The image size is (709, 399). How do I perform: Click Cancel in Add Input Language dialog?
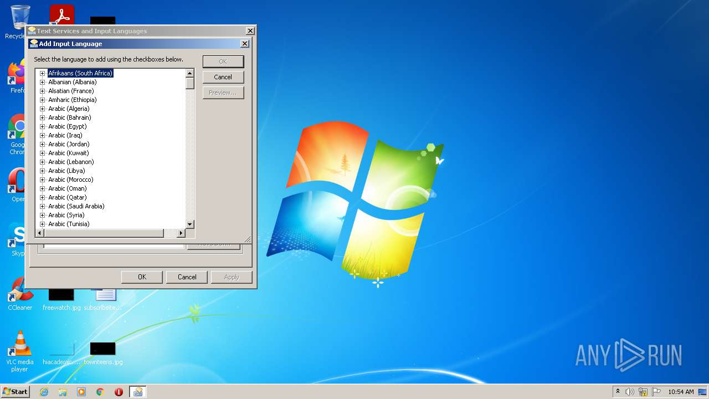click(x=223, y=77)
